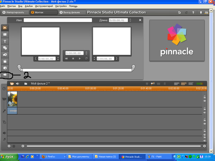Adjust the trim-out time stepper arrows
The height and width of the screenshot is (161, 215).
click(94, 59)
